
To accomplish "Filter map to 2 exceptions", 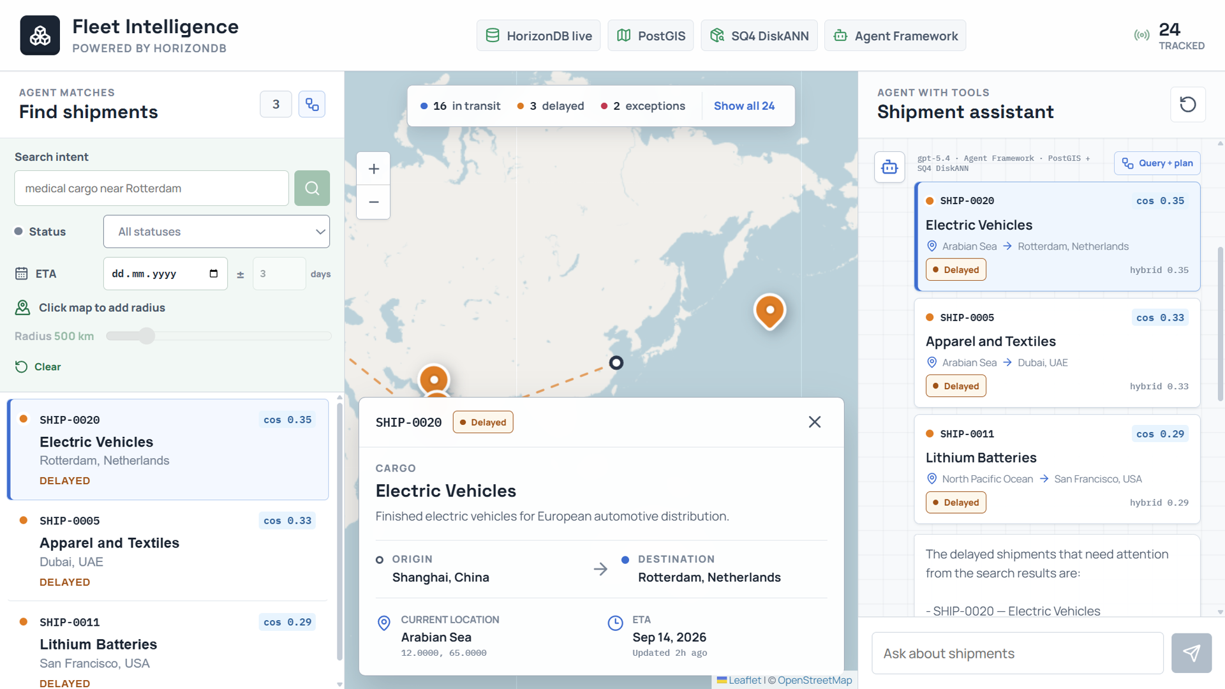I will [x=643, y=106].
